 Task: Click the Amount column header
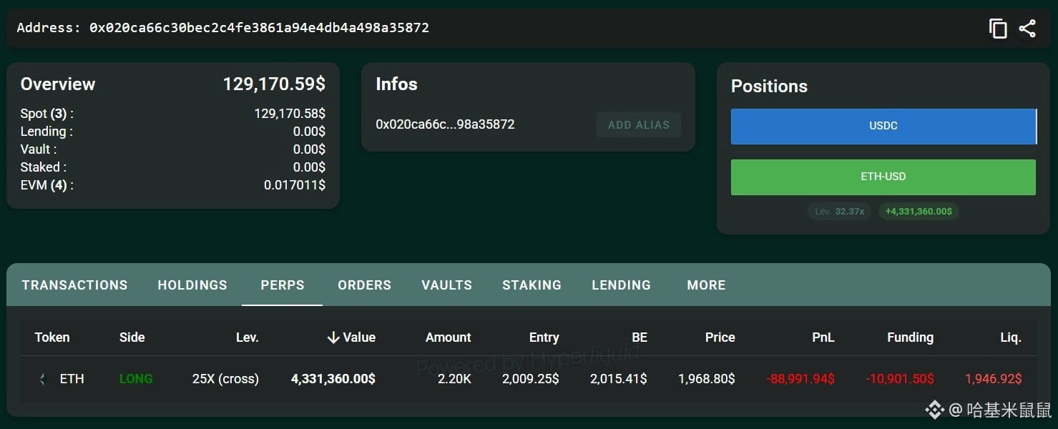point(449,337)
